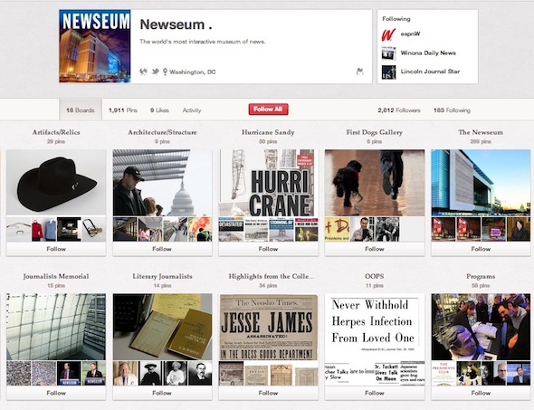Click the '50 pins' count under Hurricane Sandy
Image resolution: width=534 pixels, height=410 pixels.
pos(268,142)
